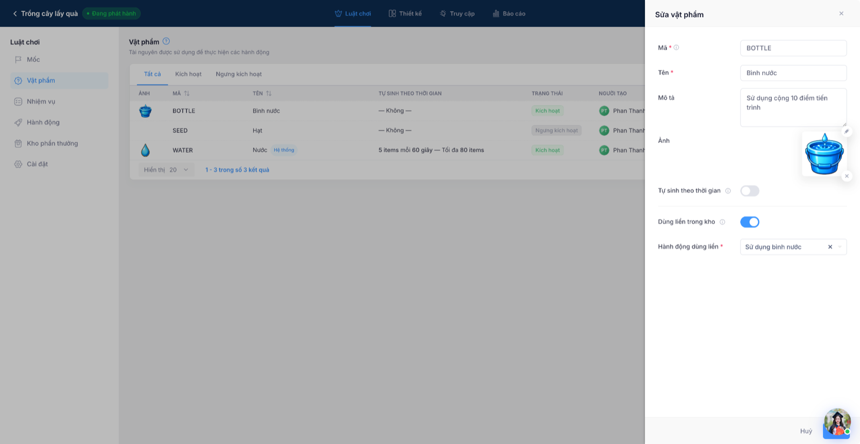Click the Mã input containing BOTTLE

[793, 48]
